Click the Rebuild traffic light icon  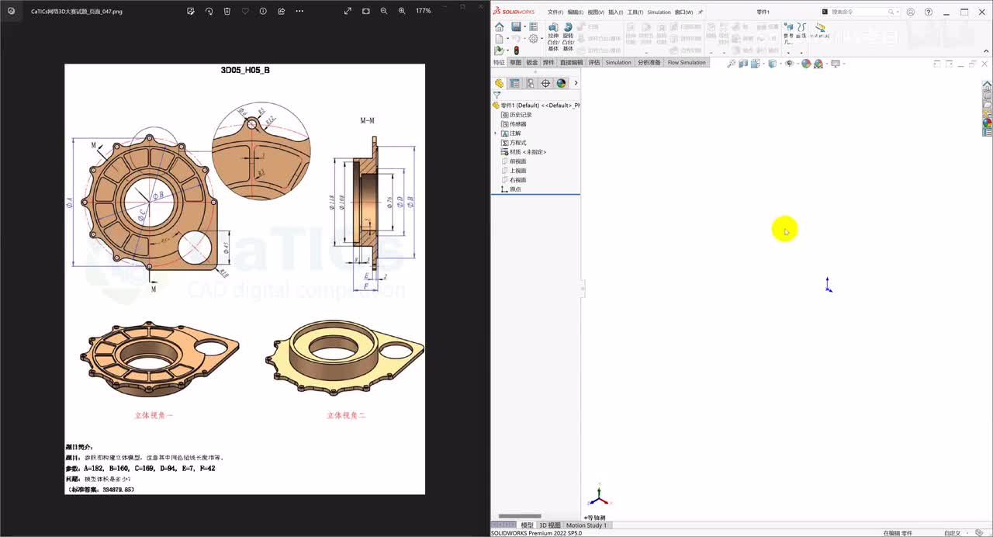pos(517,50)
